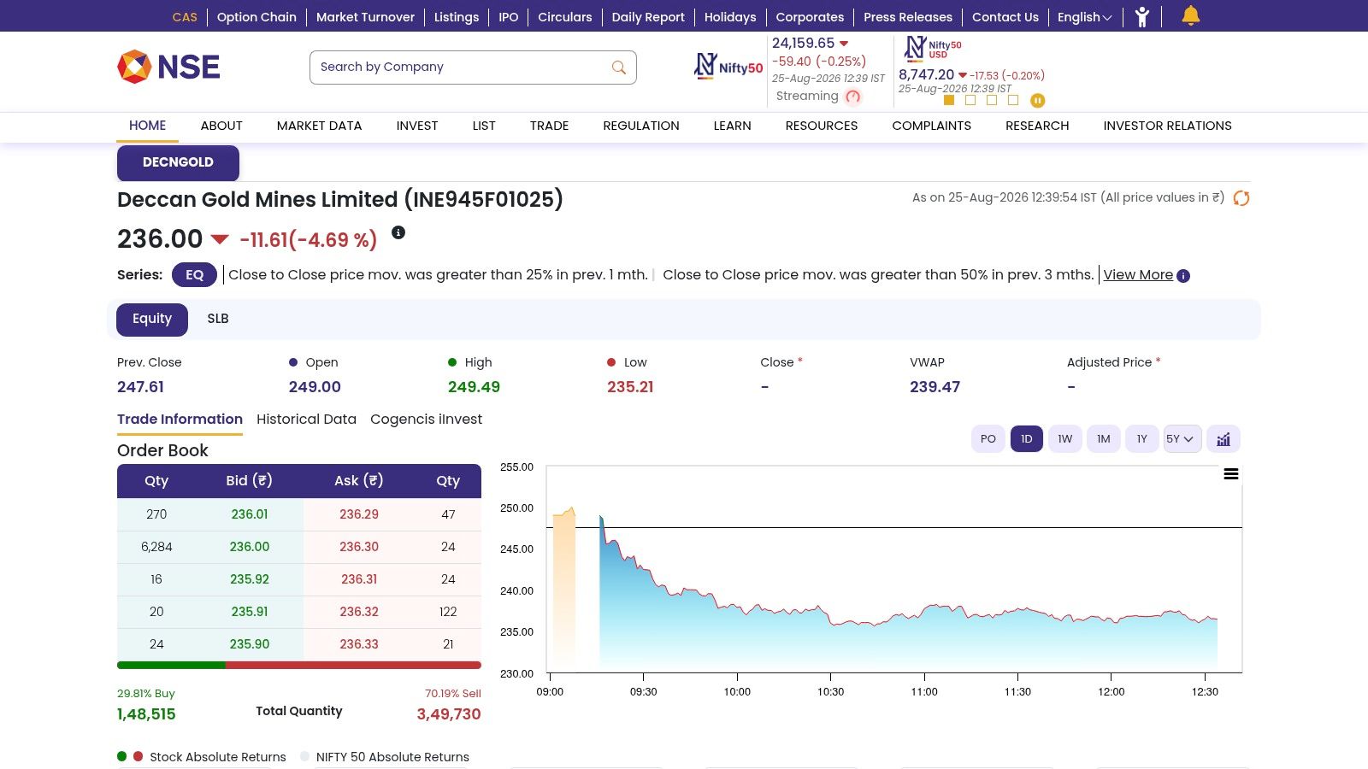The image size is (1368, 769).
Task: Switch to Cogencis iInvest tab
Action: pos(426,420)
